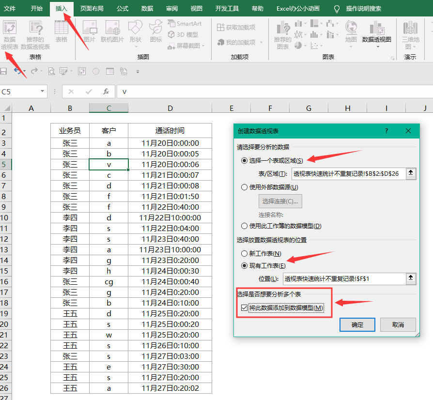This screenshot has width=433, height=400.
Task: Select the 选择一个表或区域 radio button
Action: (244, 160)
